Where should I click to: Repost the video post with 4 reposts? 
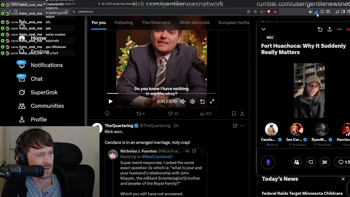tap(141, 114)
